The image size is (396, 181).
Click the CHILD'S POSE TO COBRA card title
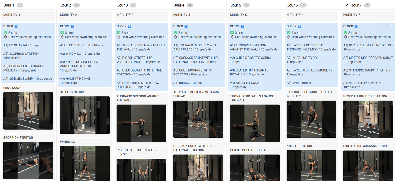click(248, 150)
